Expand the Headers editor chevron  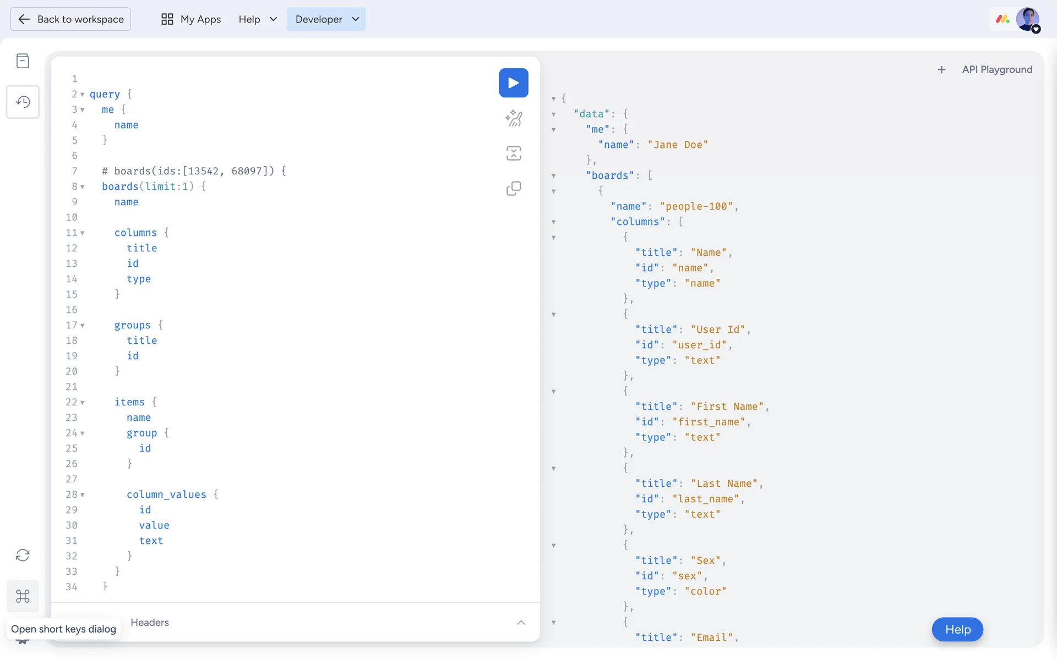[x=521, y=623]
